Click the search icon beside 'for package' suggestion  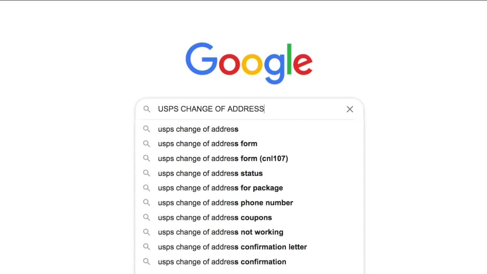click(x=146, y=188)
